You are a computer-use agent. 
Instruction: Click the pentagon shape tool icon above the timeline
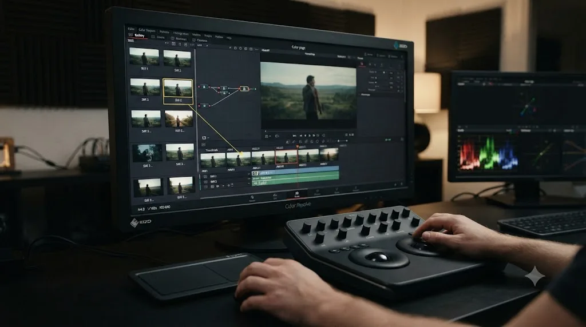point(317,141)
